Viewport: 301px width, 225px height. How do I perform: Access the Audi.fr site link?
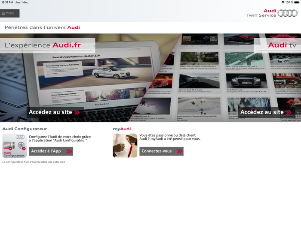pyautogui.click(x=55, y=112)
